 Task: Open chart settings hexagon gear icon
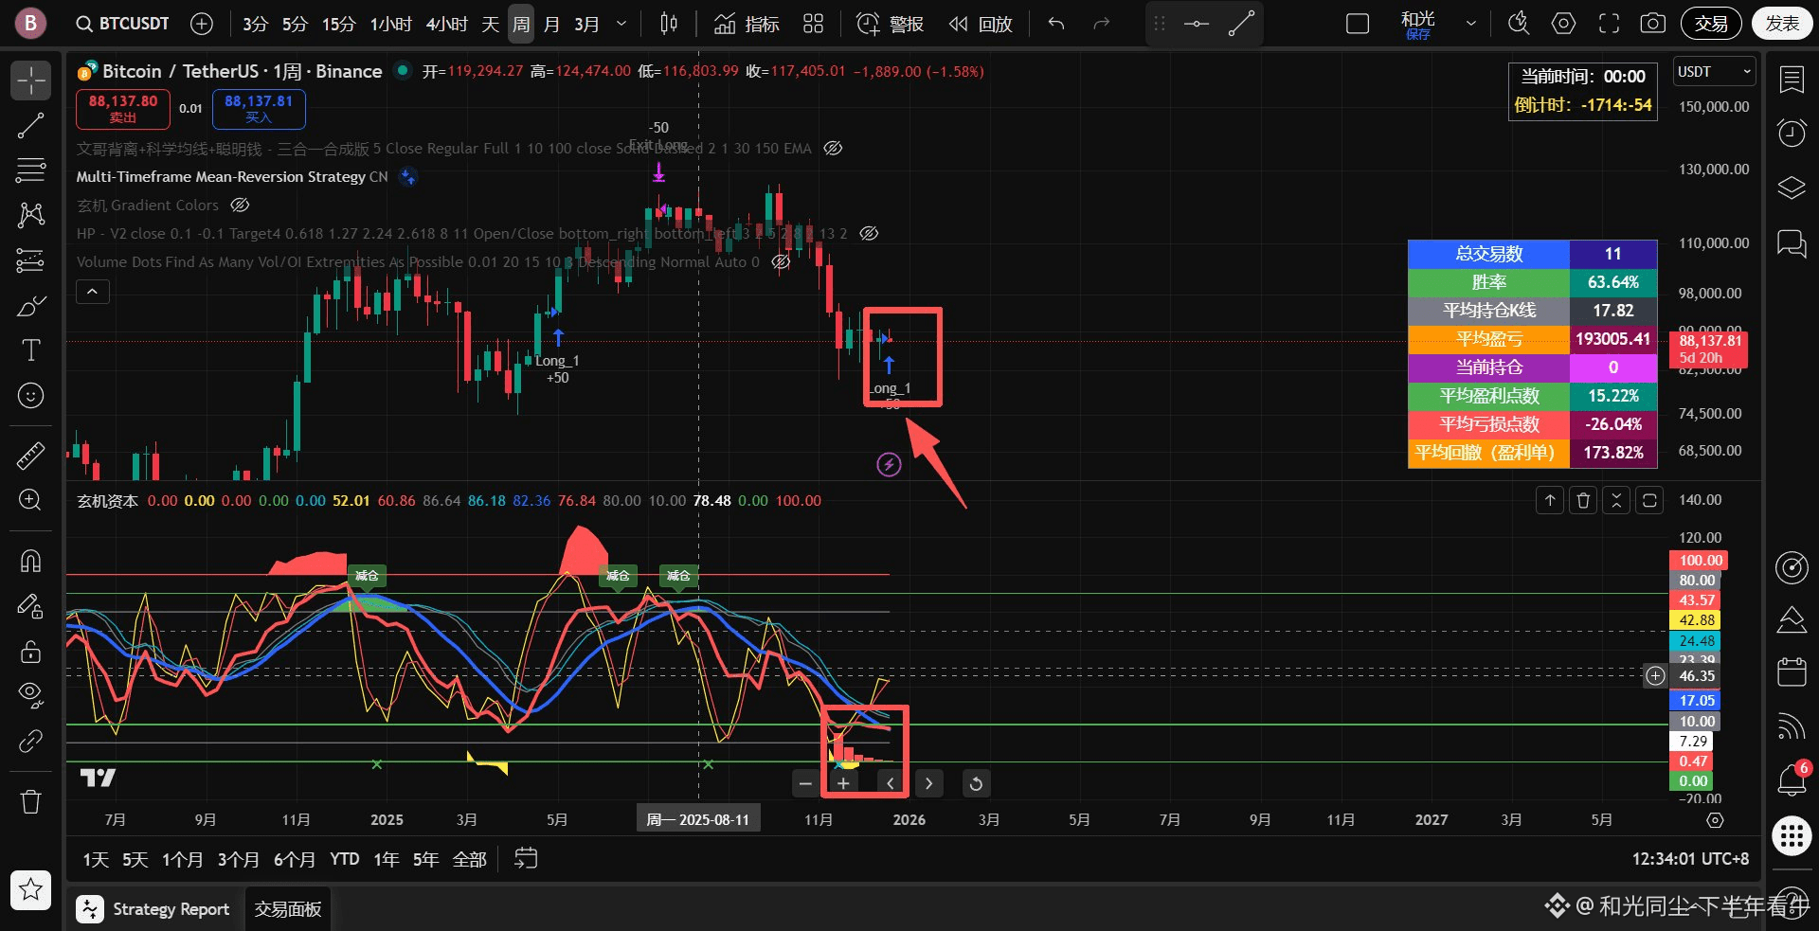click(x=1563, y=24)
